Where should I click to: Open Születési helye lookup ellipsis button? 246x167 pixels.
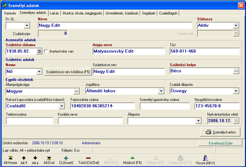pos(236,71)
